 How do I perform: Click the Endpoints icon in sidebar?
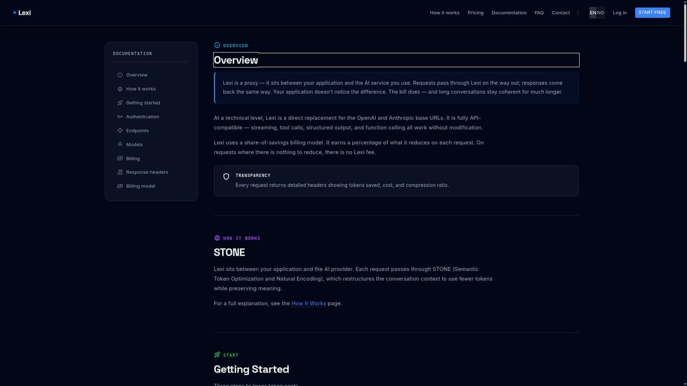(120, 131)
